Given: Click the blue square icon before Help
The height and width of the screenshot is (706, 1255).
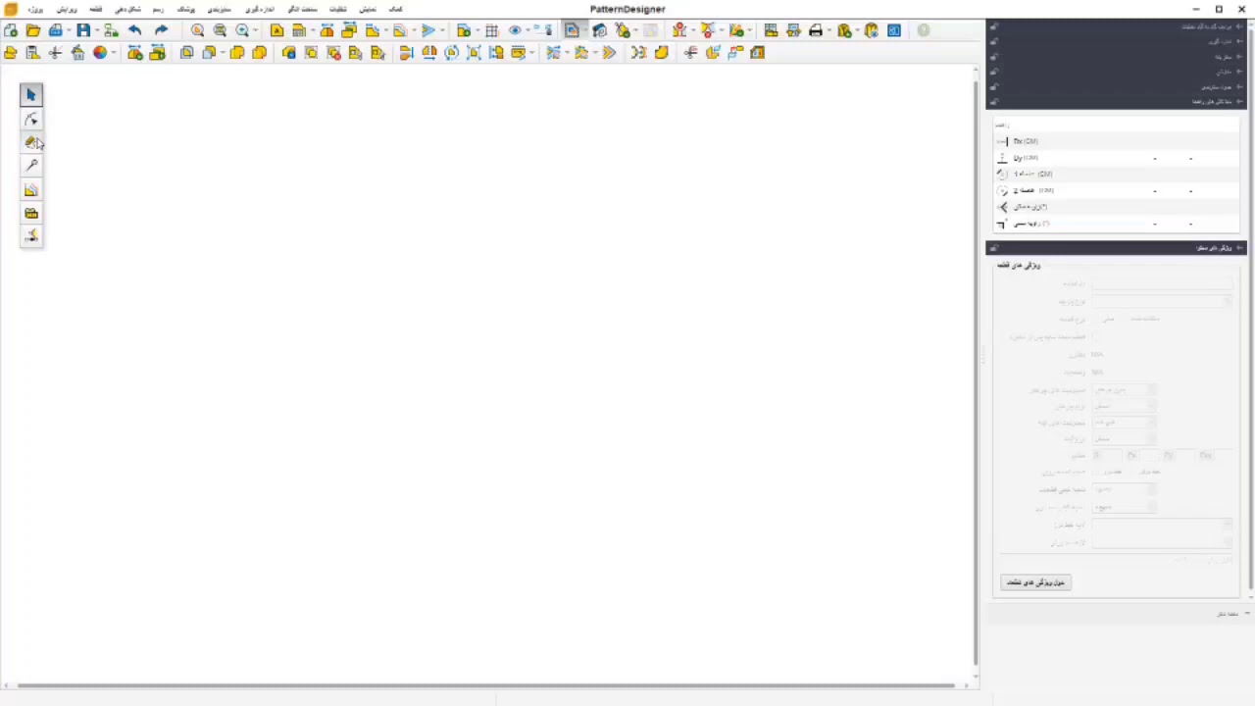Looking at the screenshot, I should pyautogui.click(x=894, y=30).
